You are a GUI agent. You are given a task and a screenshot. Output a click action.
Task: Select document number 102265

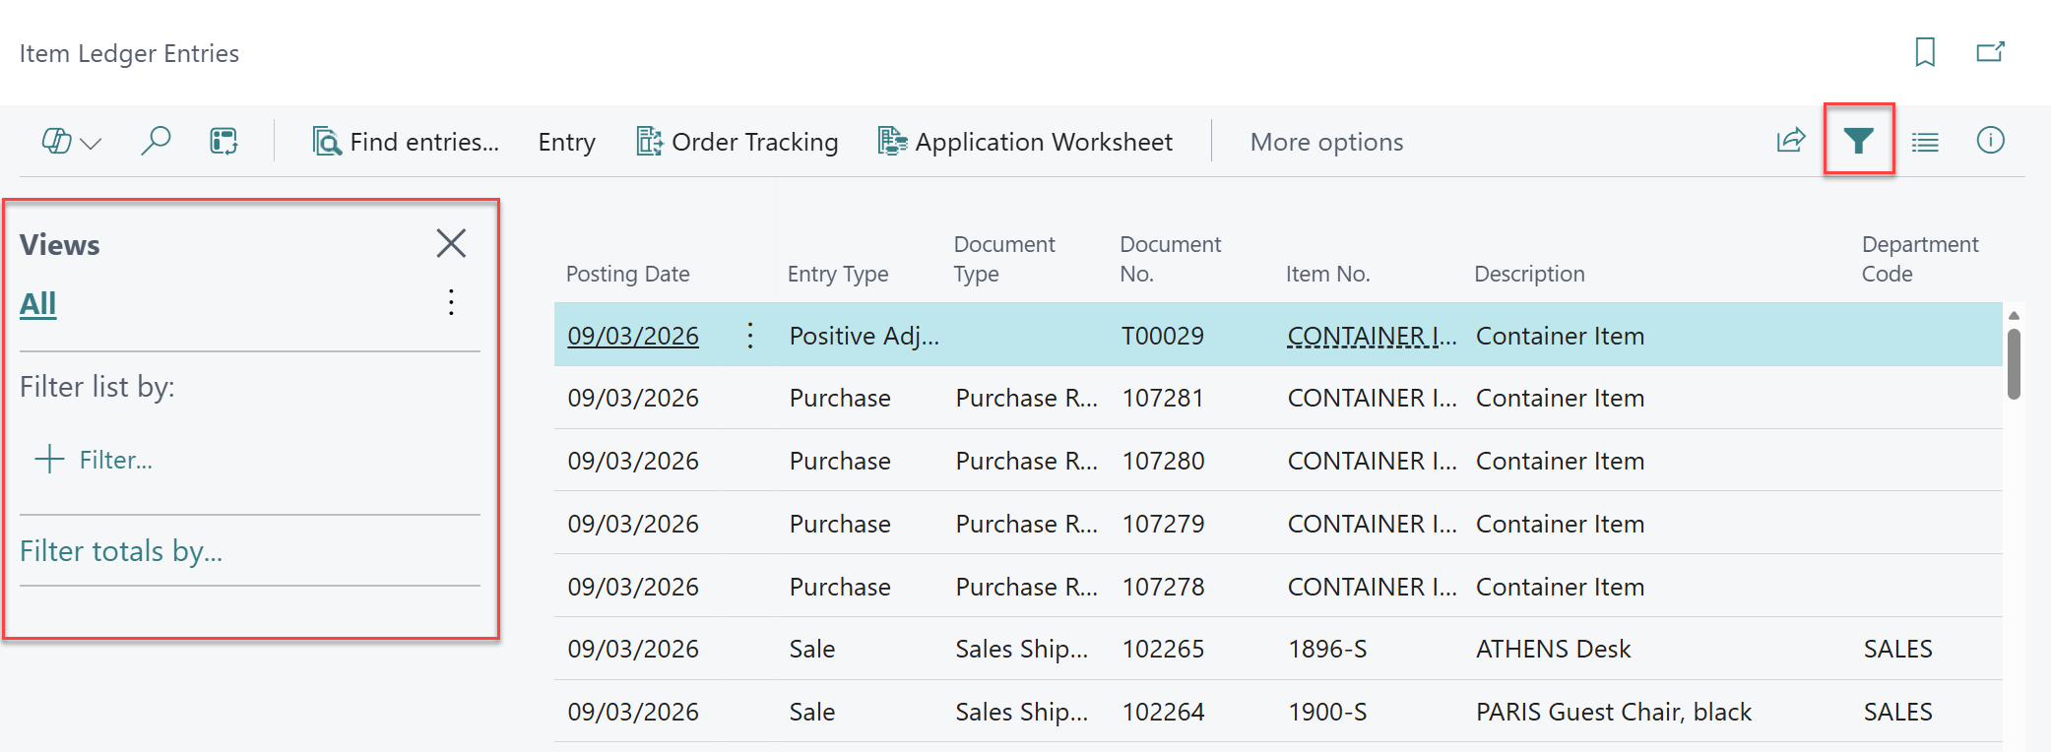point(1163,649)
